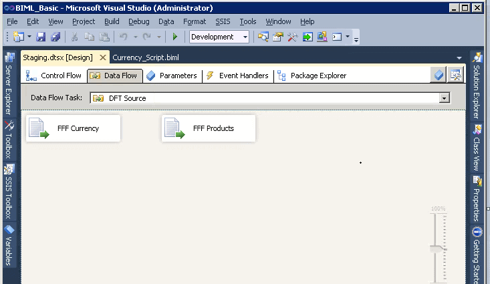Open the Debug menu
The width and height of the screenshot is (490, 284).
[x=139, y=21]
